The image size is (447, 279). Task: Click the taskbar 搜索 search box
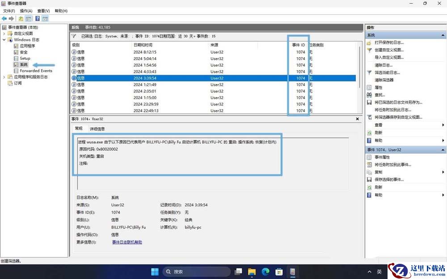[x=196, y=271]
